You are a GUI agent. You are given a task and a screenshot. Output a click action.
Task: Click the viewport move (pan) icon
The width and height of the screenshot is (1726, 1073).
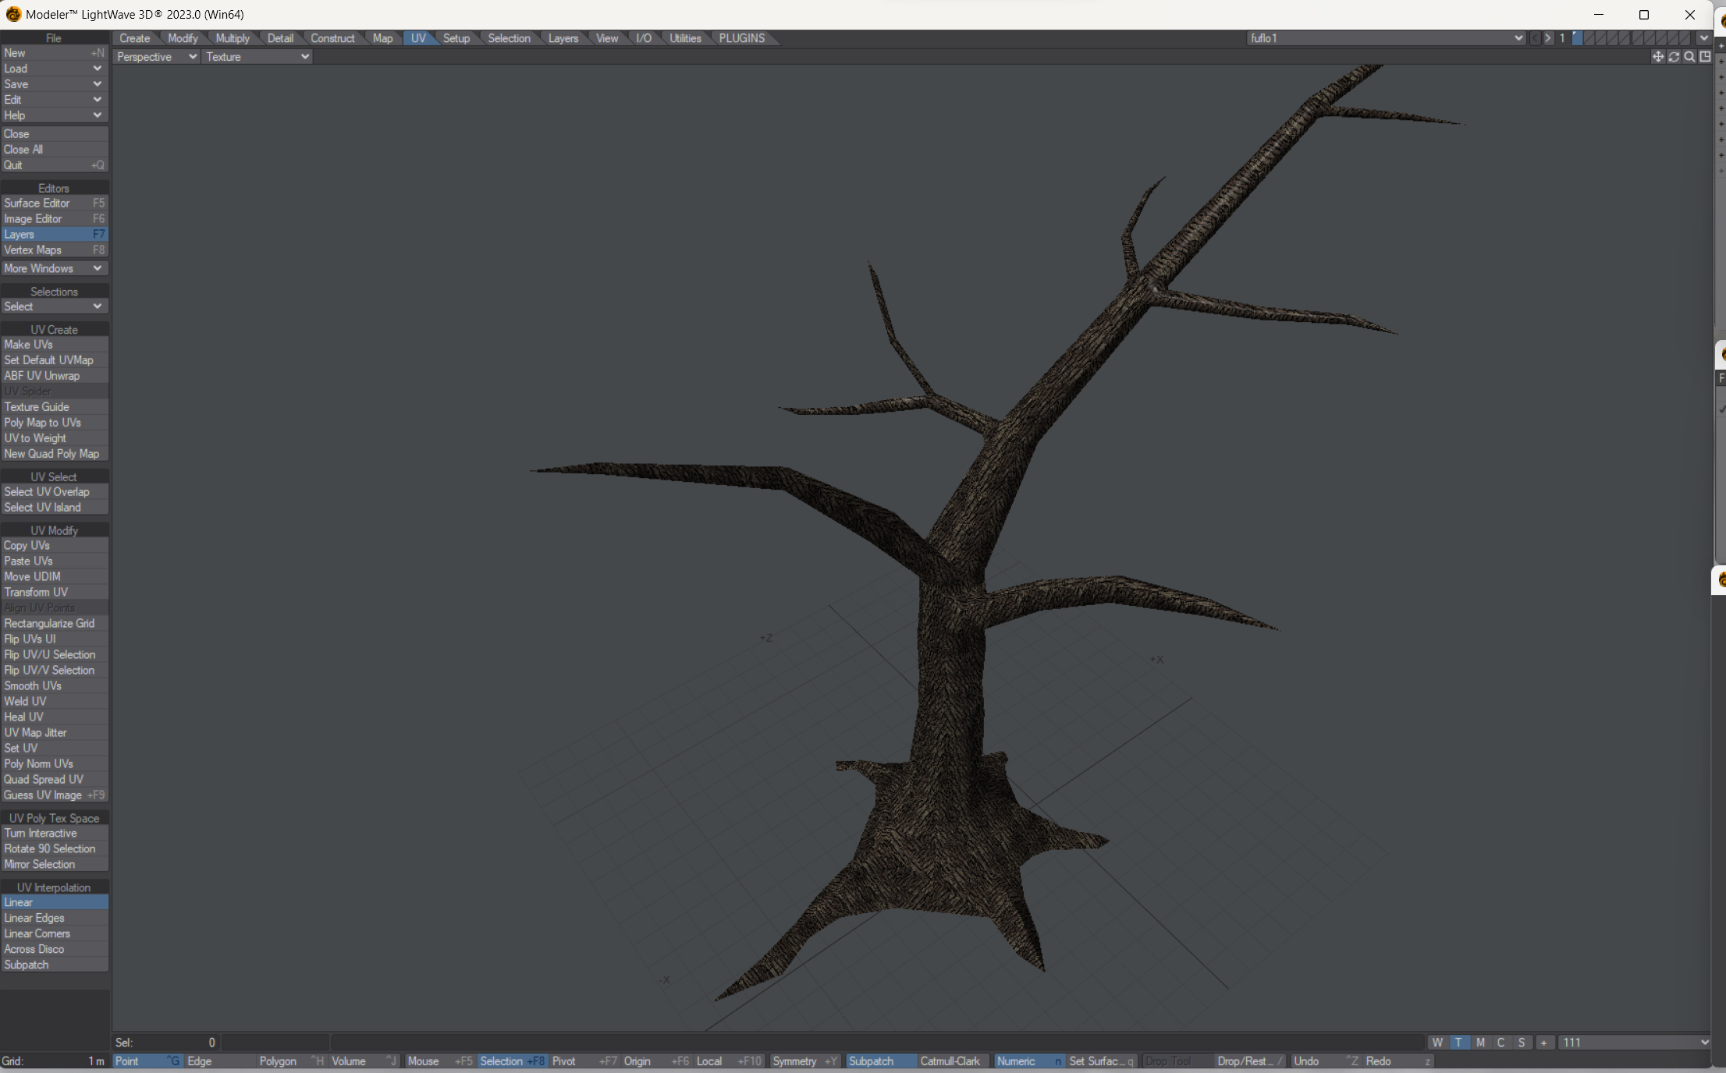[x=1657, y=57]
